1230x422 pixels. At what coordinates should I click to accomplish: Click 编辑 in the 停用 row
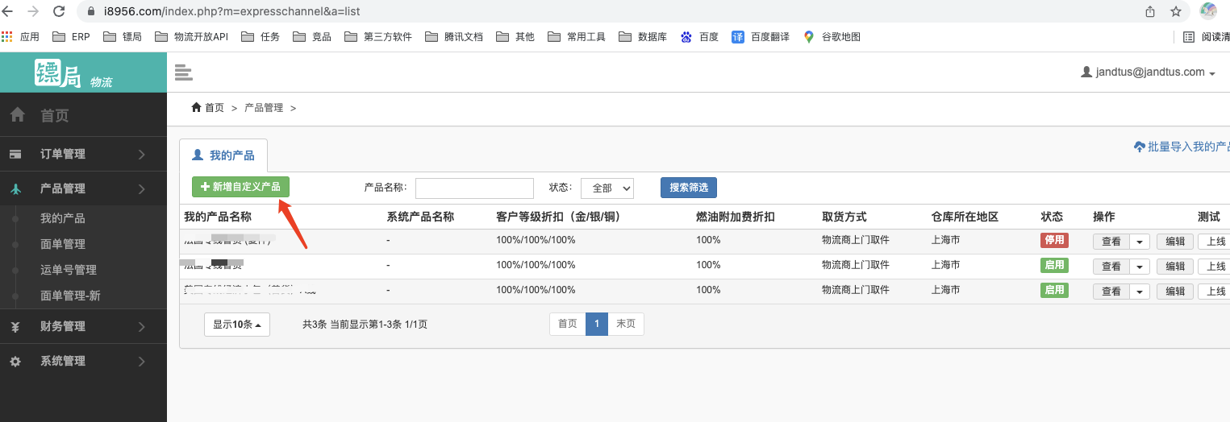pyautogui.click(x=1175, y=241)
